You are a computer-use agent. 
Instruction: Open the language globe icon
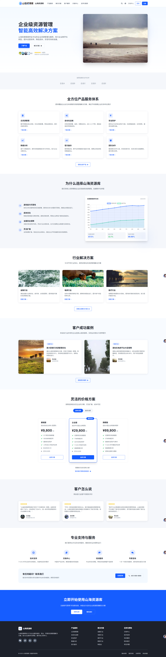pos(125,4)
